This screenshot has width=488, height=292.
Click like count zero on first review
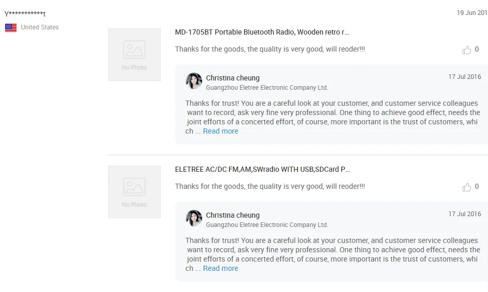(x=477, y=50)
